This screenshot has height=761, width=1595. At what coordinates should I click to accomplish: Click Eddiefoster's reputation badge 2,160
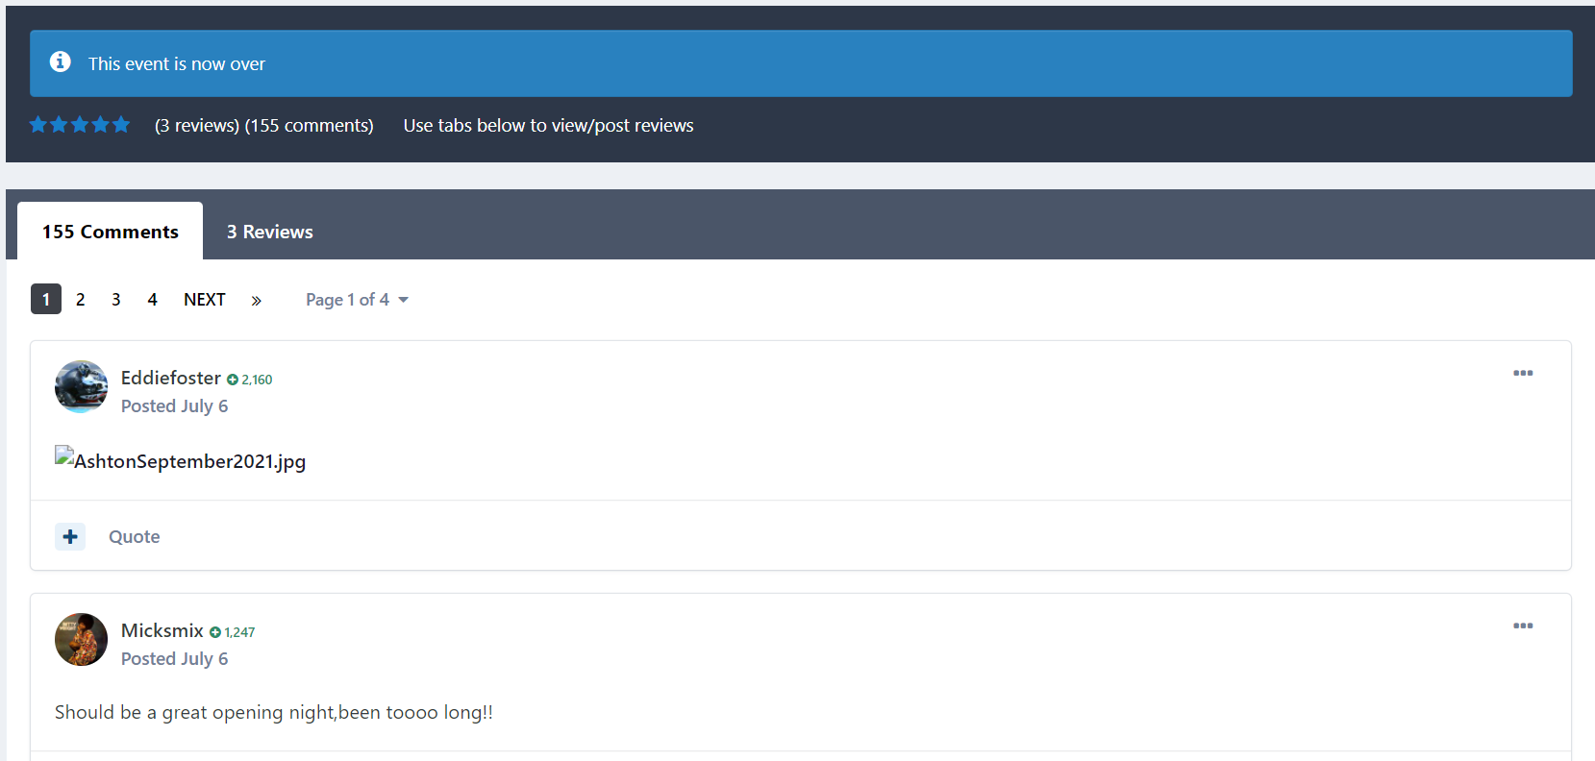point(250,380)
